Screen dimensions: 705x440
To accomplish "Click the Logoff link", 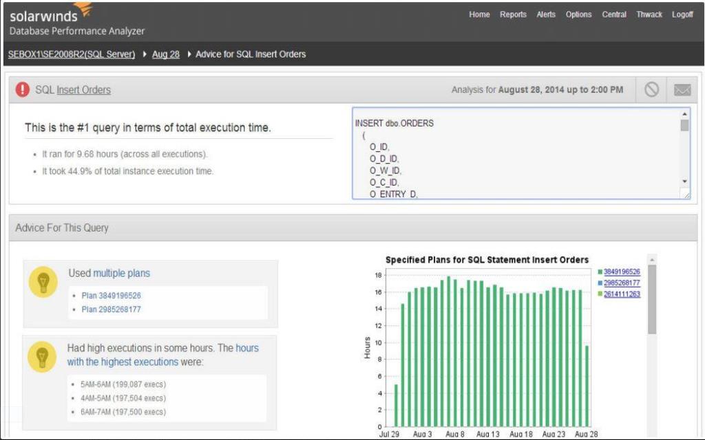I will pos(682,15).
